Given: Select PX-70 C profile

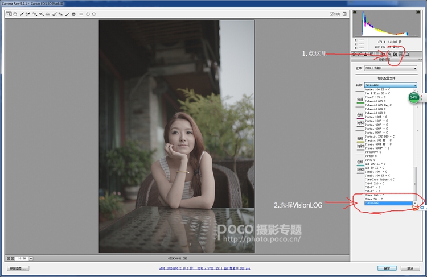Looking at the screenshot, I should (389, 160).
